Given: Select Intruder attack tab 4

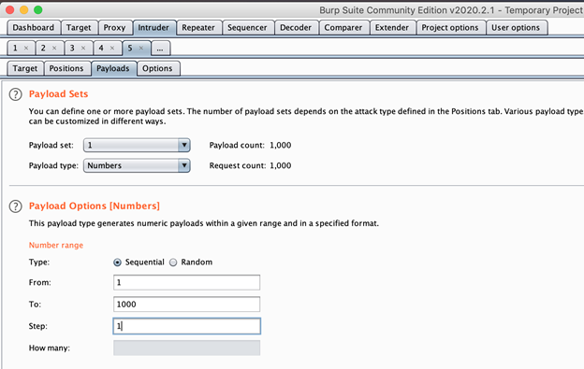Looking at the screenshot, I should [101, 48].
